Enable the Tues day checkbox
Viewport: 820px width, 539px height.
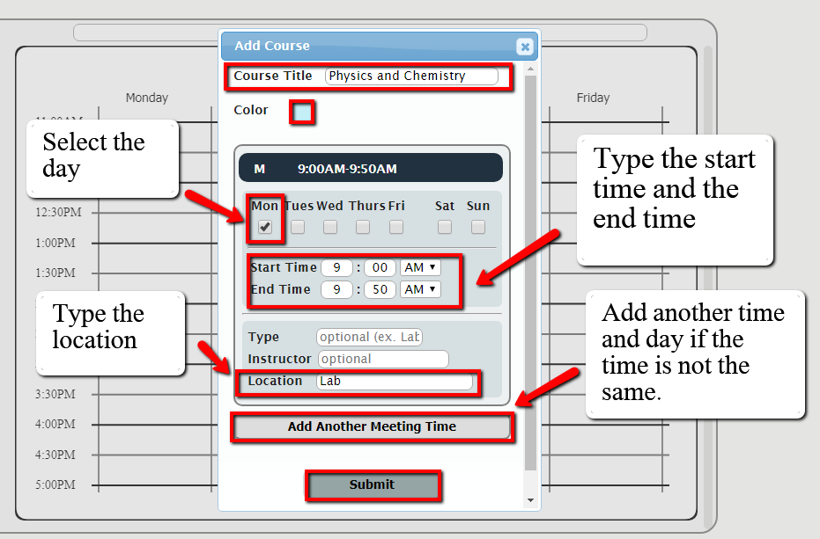[x=299, y=227]
